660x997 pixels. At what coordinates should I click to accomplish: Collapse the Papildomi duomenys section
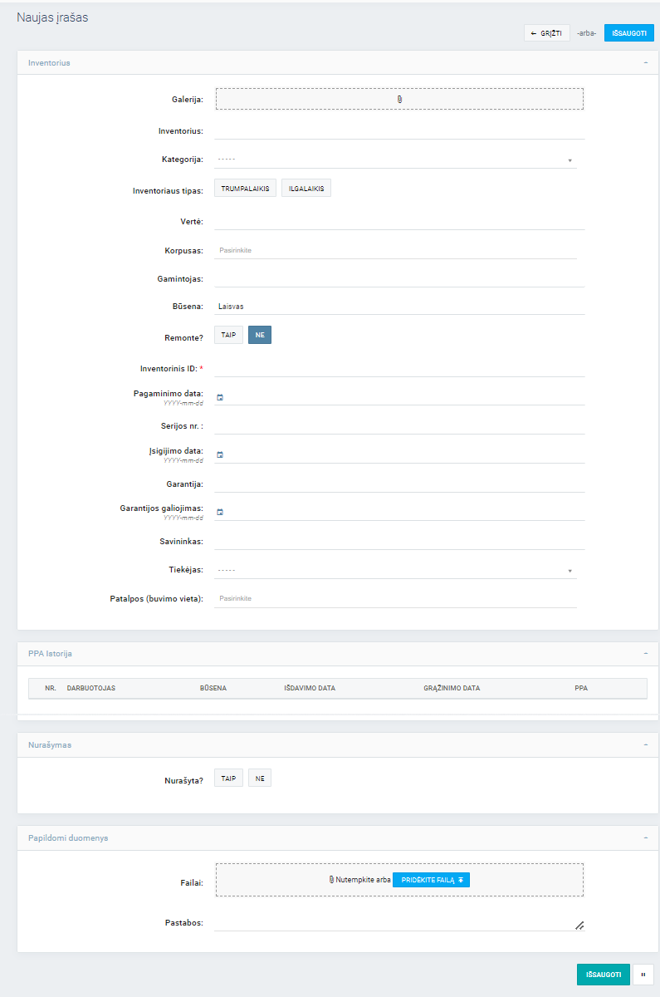645,837
